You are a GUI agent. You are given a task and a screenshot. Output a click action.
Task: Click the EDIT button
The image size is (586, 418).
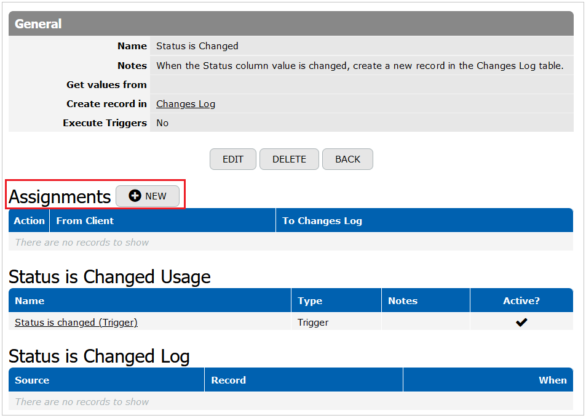(233, 159)
